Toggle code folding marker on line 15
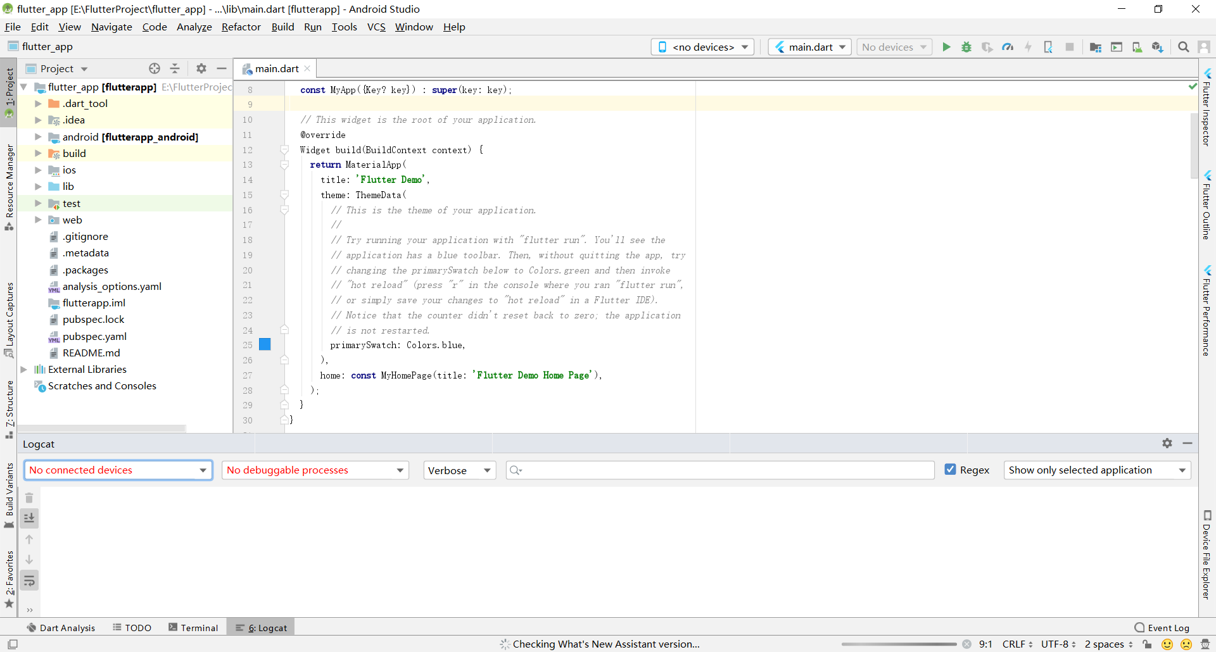The height and width of the screenshot is (652, 1216). point(285,195)
